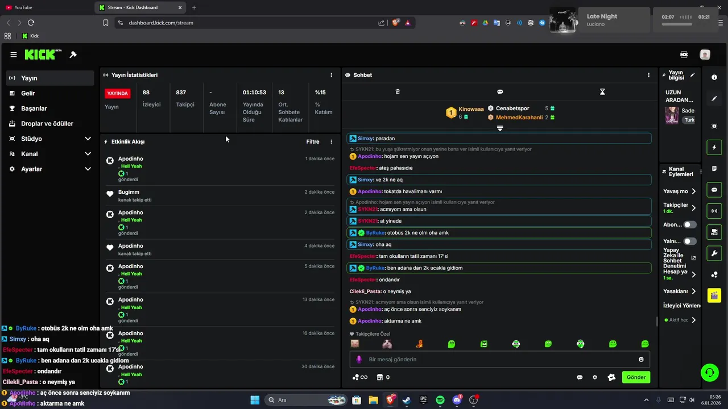728x409 pixels.
Task: Open a new browser tab
Action: tap(194, 7)
